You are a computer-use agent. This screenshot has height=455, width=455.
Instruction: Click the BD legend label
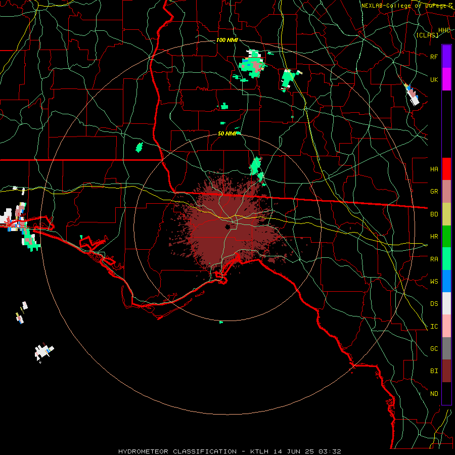tap(434, 214)
